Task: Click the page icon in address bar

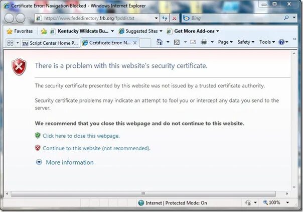Action: (39, 18)
